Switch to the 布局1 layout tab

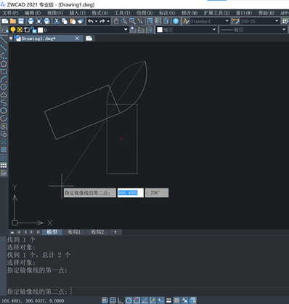pyautogui.click(x=74, y=232)
